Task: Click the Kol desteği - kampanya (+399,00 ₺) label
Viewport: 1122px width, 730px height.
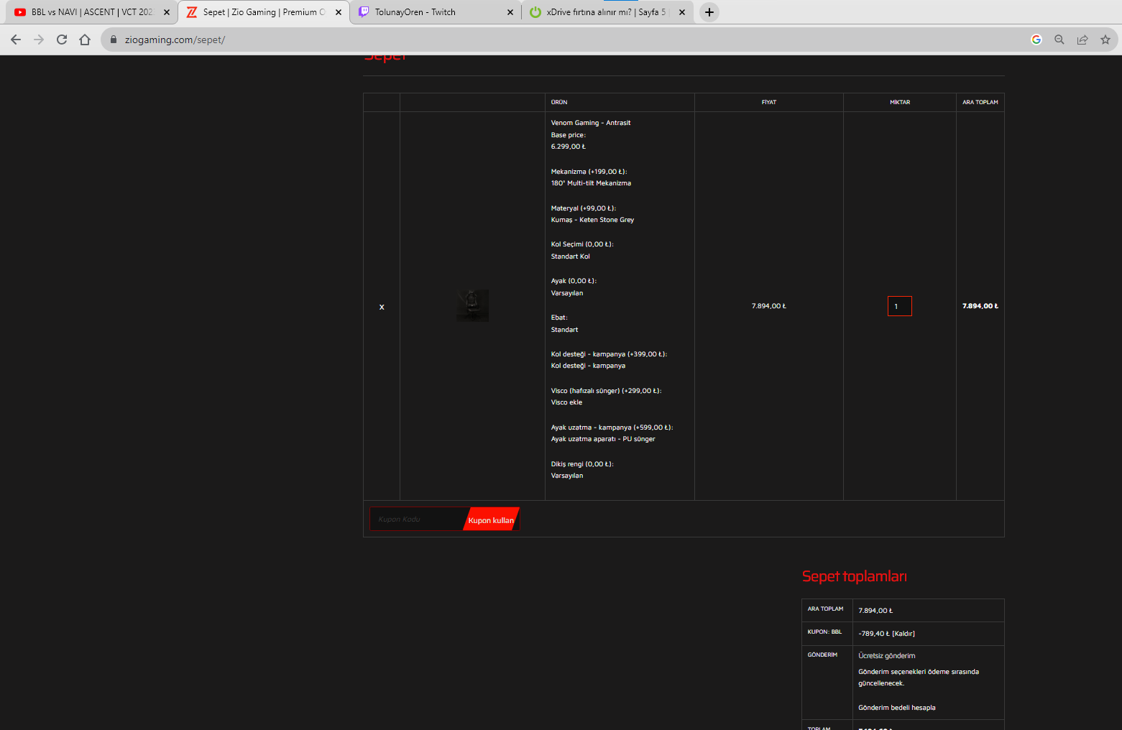Action: coord(609,354)
